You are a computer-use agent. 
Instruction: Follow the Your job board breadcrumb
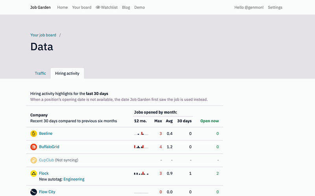(43, 35)
